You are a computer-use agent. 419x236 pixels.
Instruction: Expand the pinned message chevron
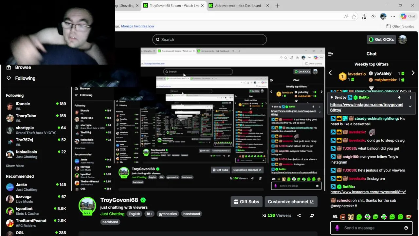[410, 106]
